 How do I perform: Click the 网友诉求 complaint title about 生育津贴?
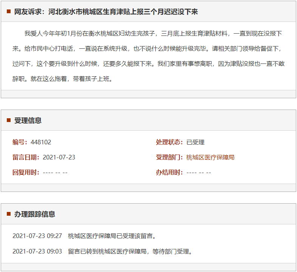click(x=106, y=12)
